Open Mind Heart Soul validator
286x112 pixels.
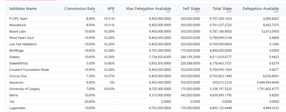[x=21, y=38]
